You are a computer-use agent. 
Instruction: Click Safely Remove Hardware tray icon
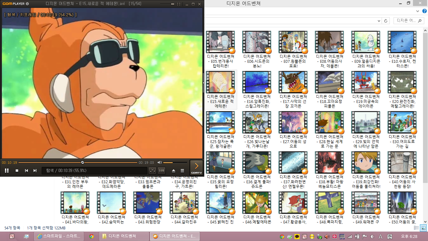320,236
